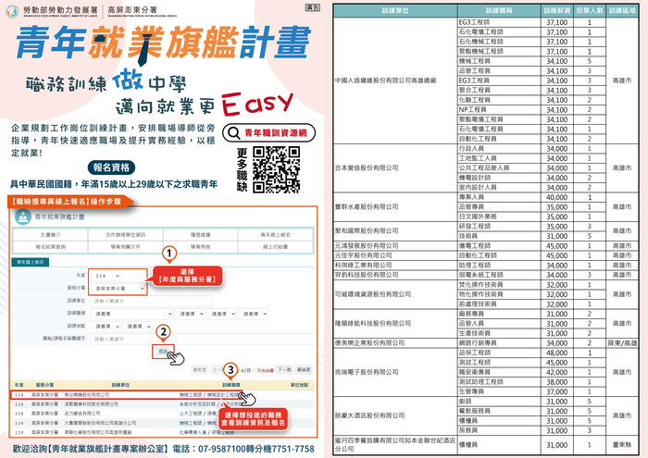Open the 青年職訓資源網 search pill
Screen dimensions: 648x458
(x=268, y=133)
